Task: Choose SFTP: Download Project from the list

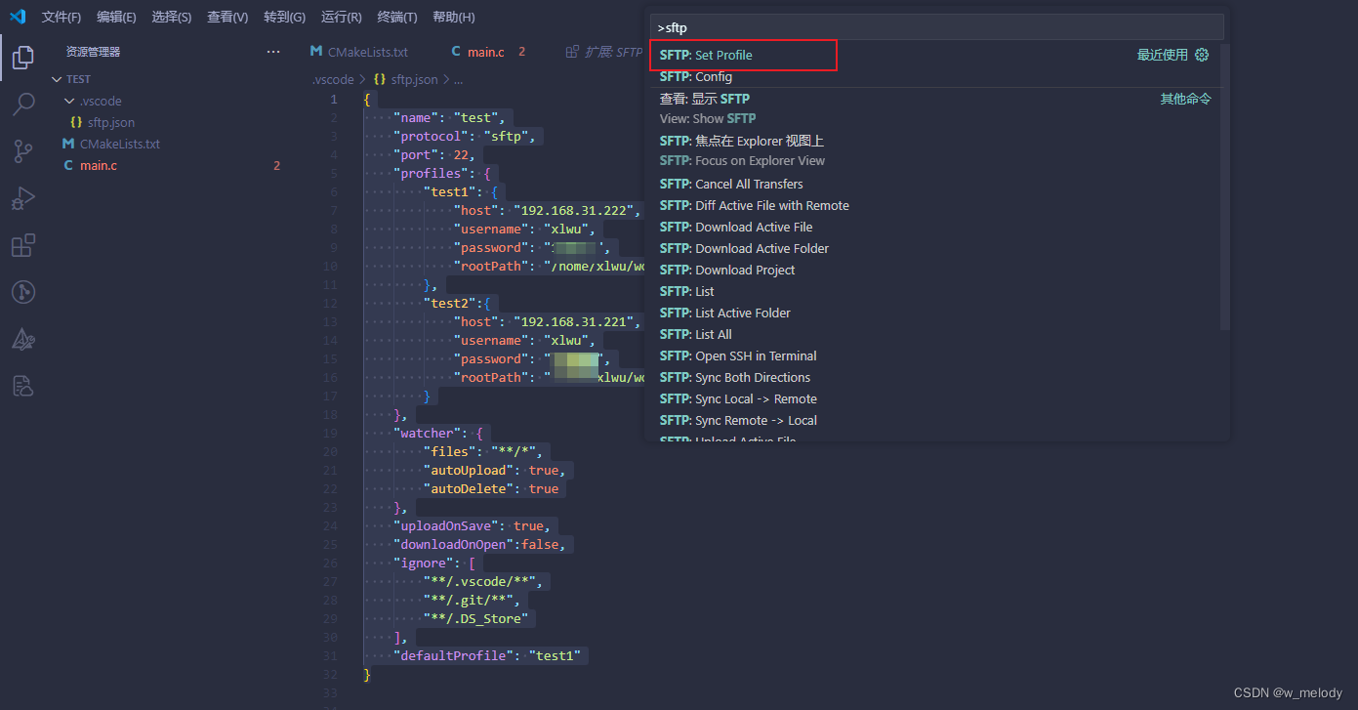Action: (x=727, y=270)
